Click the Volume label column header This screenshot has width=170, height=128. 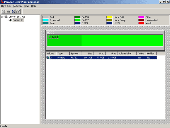pos(127,54)
